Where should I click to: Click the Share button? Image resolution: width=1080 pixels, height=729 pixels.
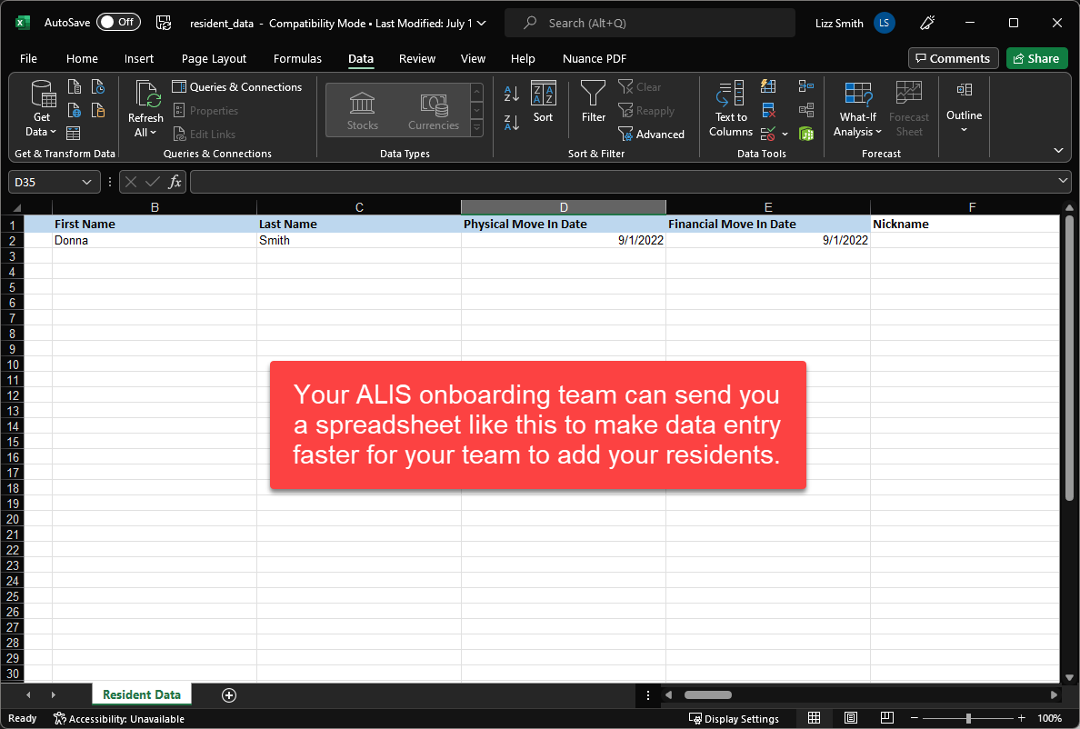pyautogui.click(x=1036, y=58)
